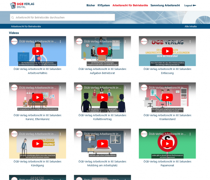Image resolution: width=210 pixels, height=180 pixels.
Task: Select Arbeitsrecht für Betriebsräte in top navigation
Action: click(x=130, y=5)
